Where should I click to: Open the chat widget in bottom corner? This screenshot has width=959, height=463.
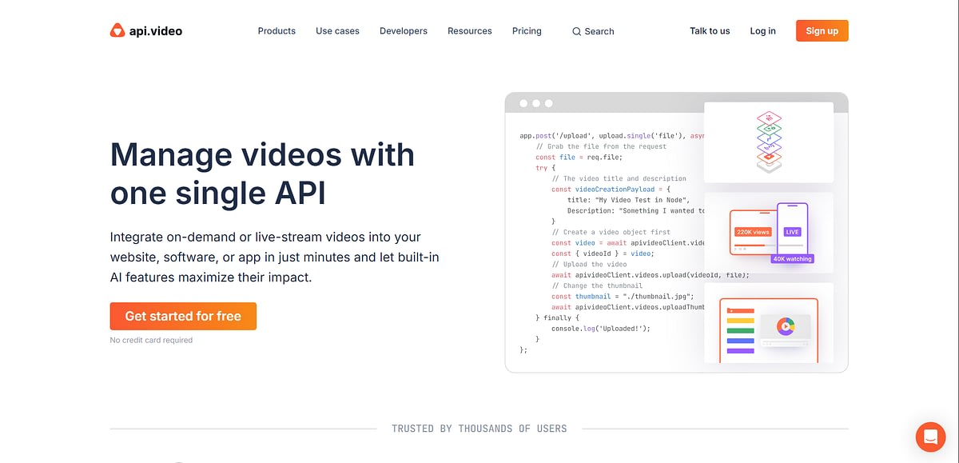[929, 437]
